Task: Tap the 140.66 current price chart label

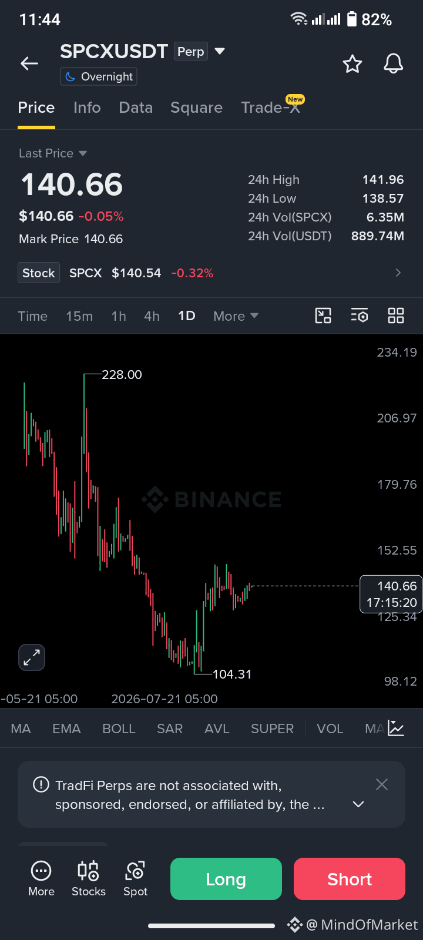Action: point(391,594)
